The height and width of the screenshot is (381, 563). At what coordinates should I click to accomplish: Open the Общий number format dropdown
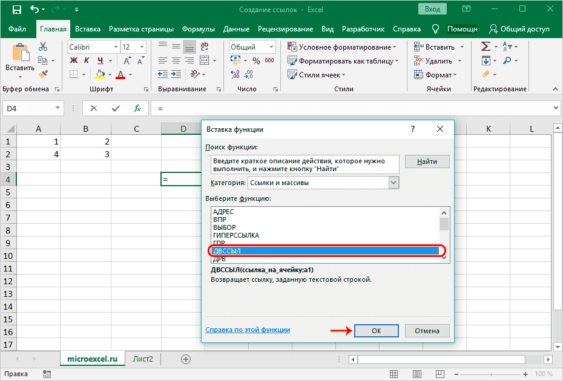[x=271, y=47]
